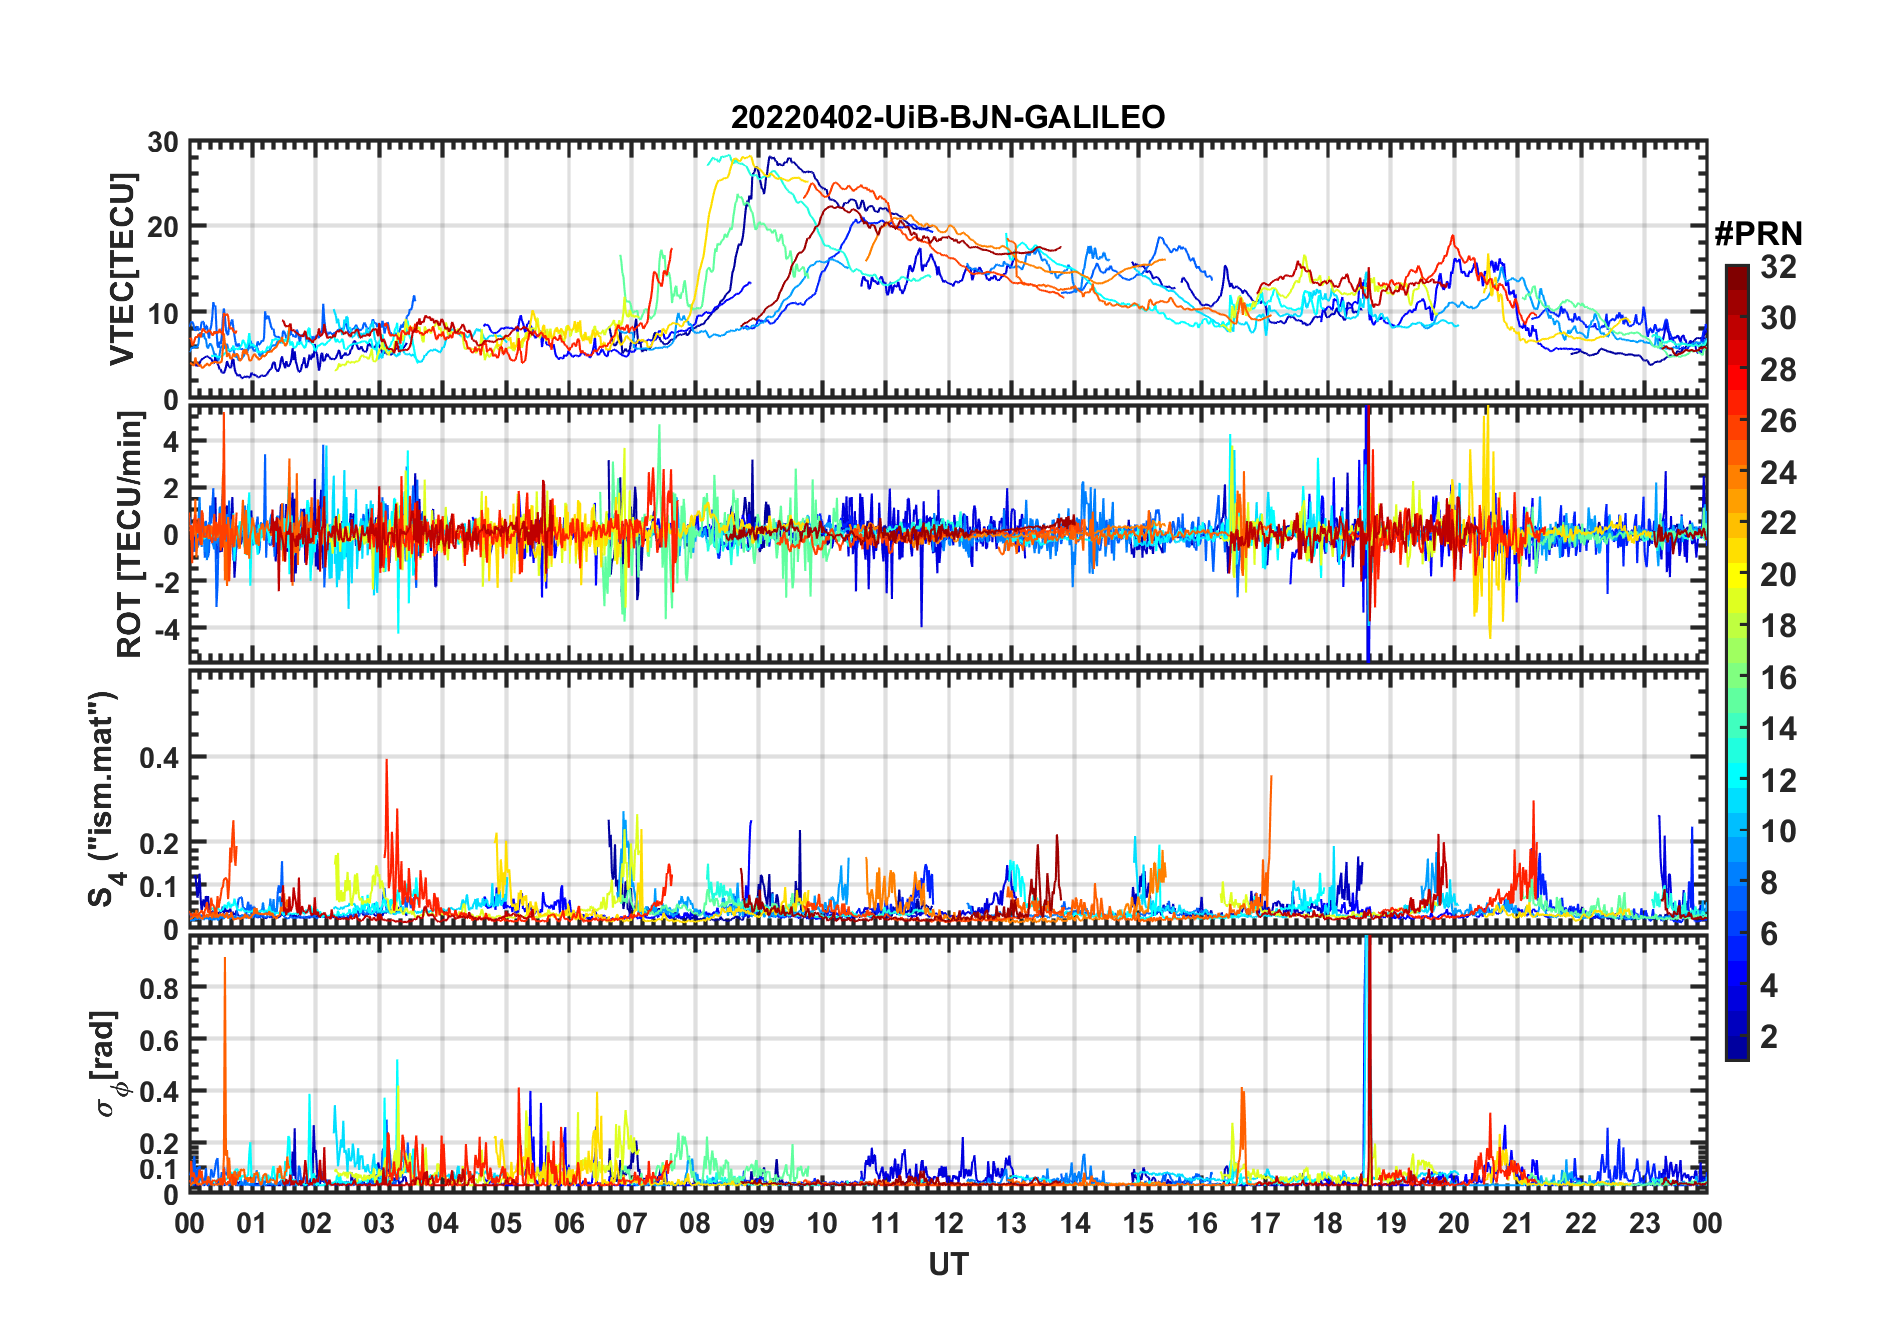This screenshot has width=1897, height=1326.
Task: Click the UT axis tick label "01"
Action: (x=252, y=1223)
